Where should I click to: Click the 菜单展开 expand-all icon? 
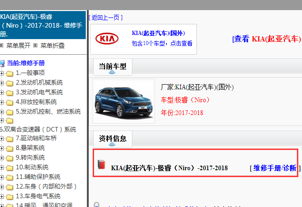click(1, 46)
